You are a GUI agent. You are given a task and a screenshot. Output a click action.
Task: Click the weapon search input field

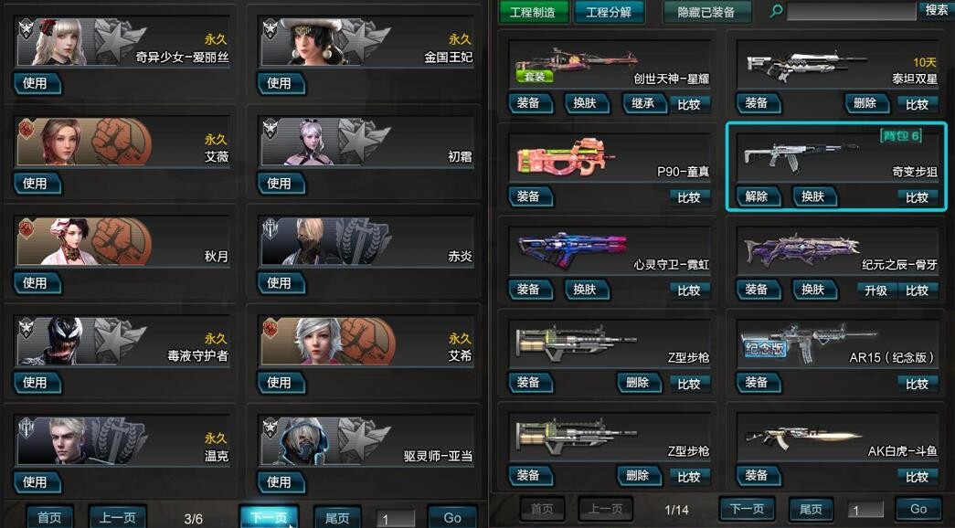pos(851,11)
